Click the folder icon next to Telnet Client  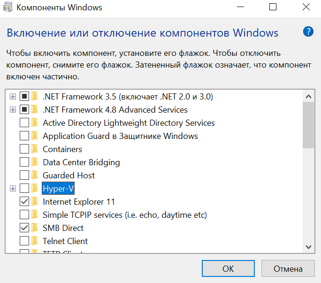(x=35, y=241)
